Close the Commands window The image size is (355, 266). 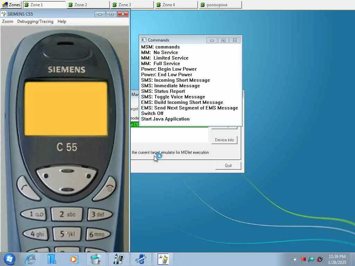(x=235, y=40)
